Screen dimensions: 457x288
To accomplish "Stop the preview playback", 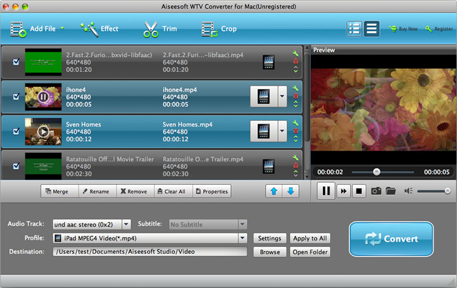I will click(x=359, y=191).
